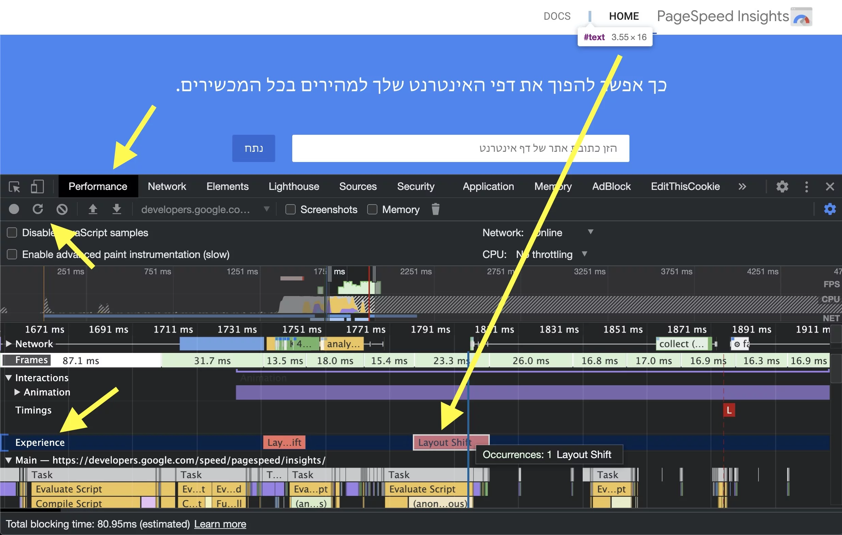Select the 23.3 ms frame

pyautogui.click(x=451, y=361)
